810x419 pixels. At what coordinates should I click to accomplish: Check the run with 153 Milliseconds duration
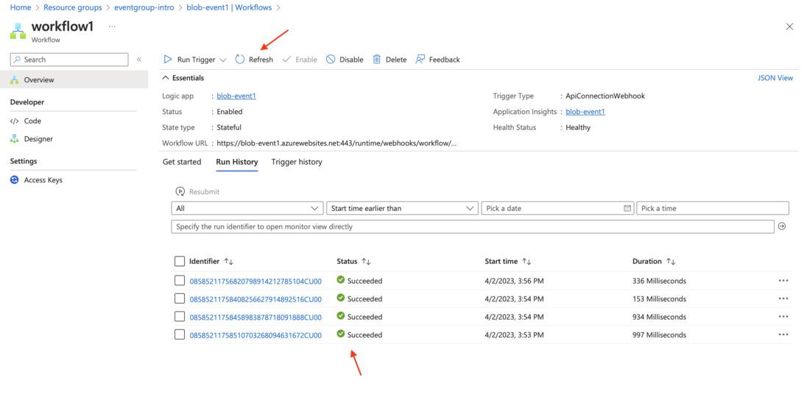pyautogui.click(x=179, y=298)
